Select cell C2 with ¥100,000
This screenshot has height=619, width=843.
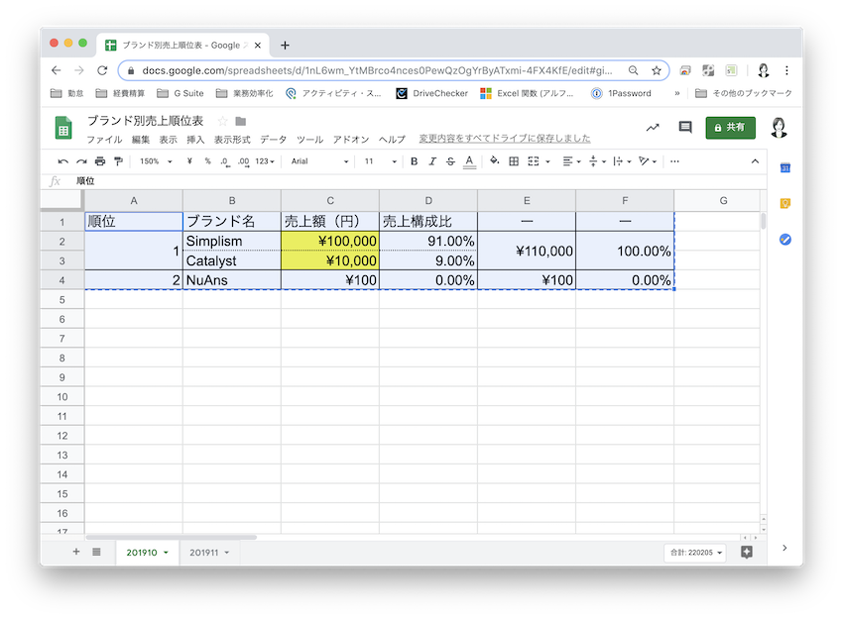point(330,241)
